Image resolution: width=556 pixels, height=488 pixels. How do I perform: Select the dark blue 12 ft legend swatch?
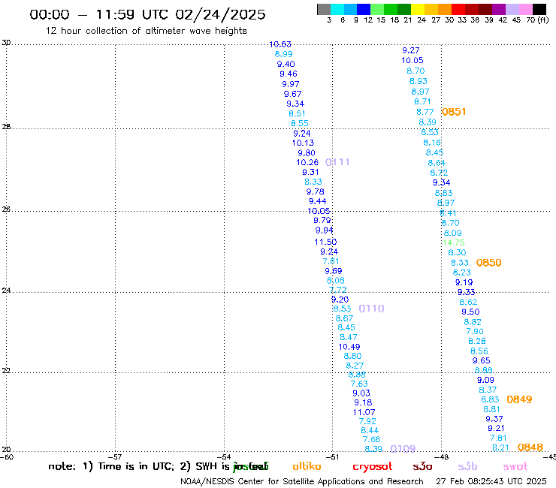364,9
